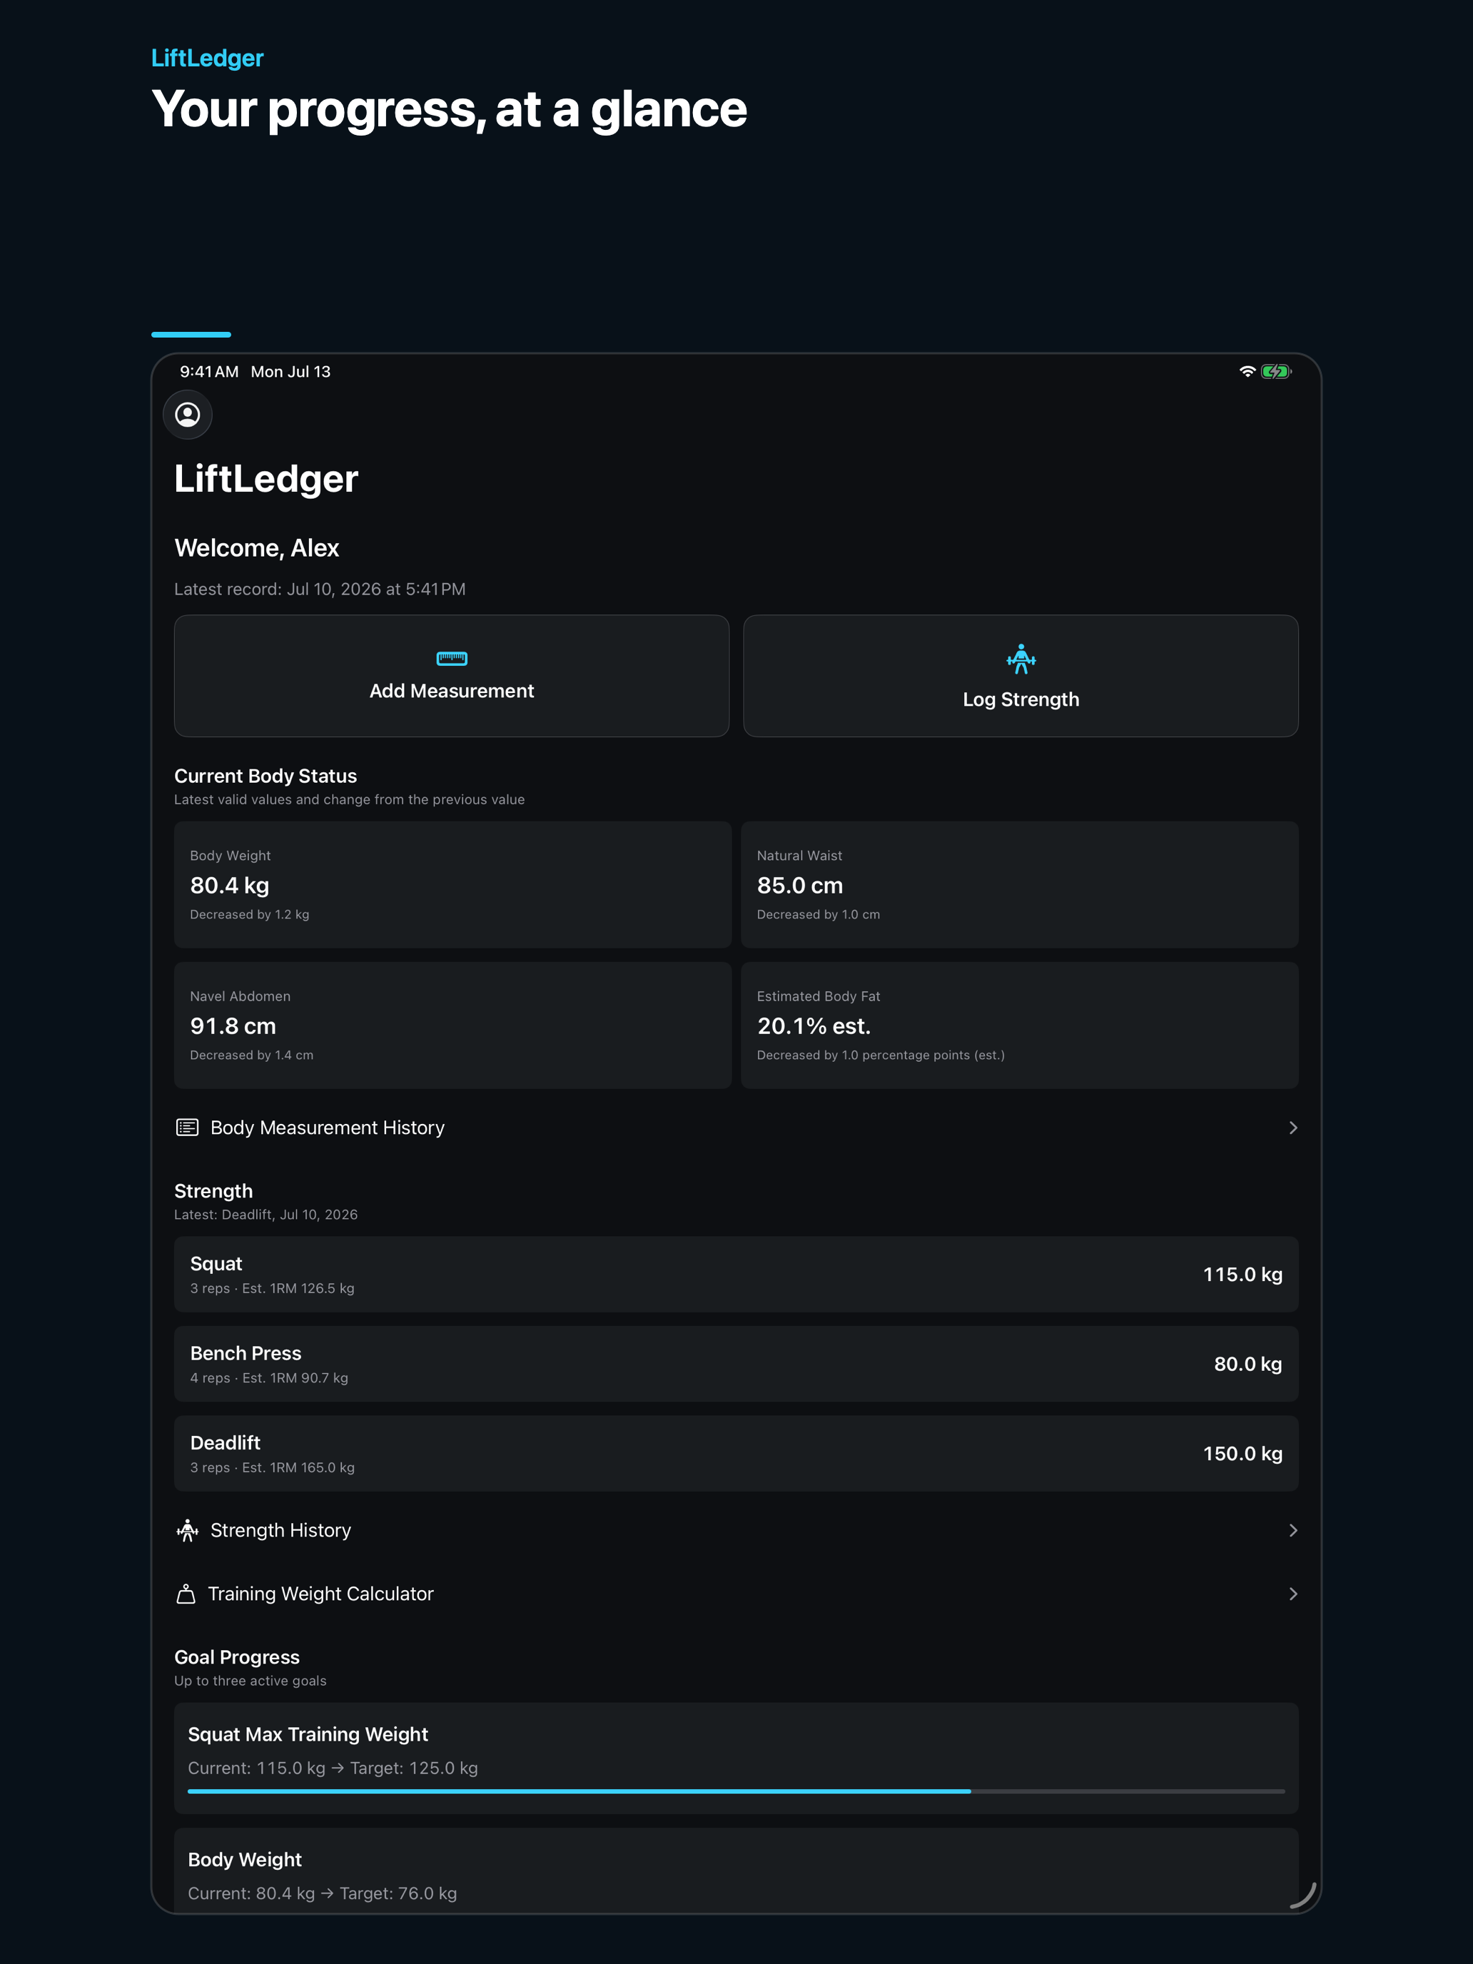Click the Goal Progress heading
Screen dimensions: 1473x1964
(x=237, y=1657)
